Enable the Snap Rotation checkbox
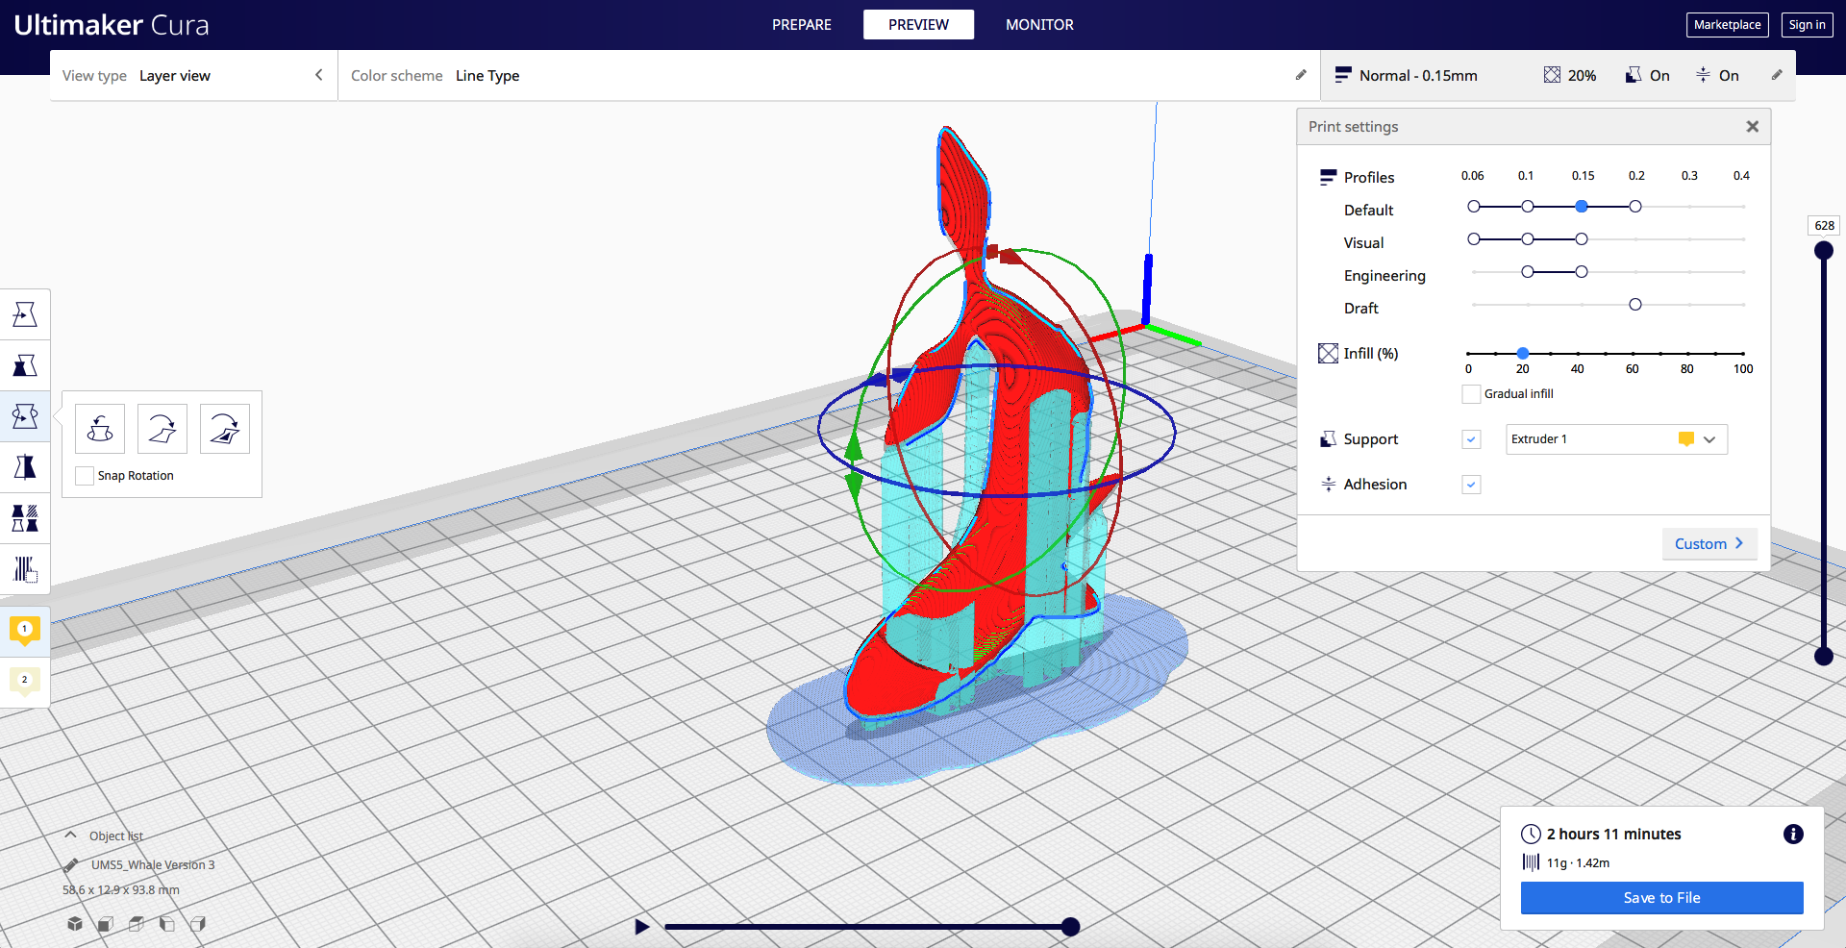Screen dimensions: 1846x948 (x=85, y=476)
